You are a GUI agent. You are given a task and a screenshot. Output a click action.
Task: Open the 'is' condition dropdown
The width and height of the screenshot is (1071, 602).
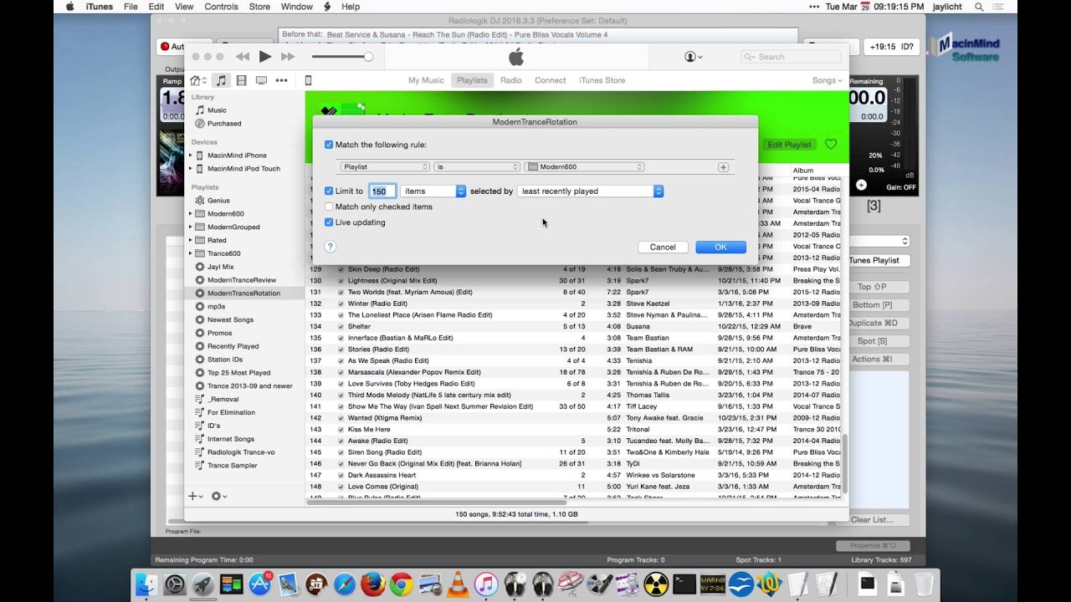point(477,167)
